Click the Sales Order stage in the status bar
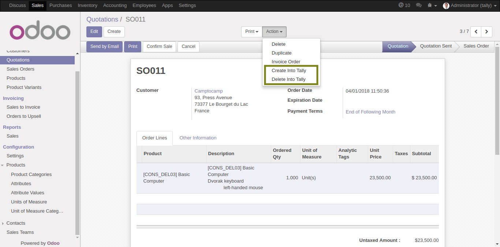 pyautogui.click(x=476, y=46)
